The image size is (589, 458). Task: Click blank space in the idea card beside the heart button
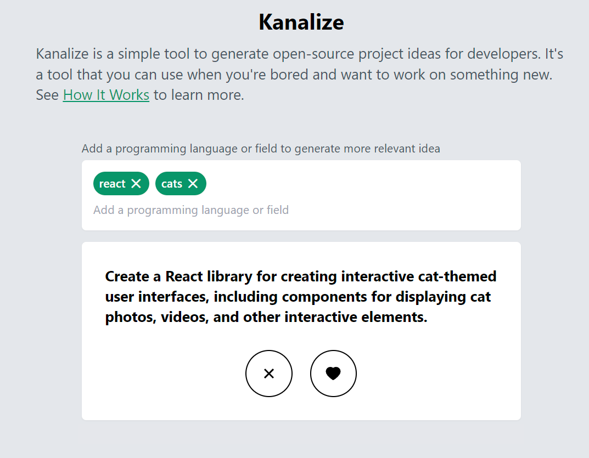(x=432, y=374)
